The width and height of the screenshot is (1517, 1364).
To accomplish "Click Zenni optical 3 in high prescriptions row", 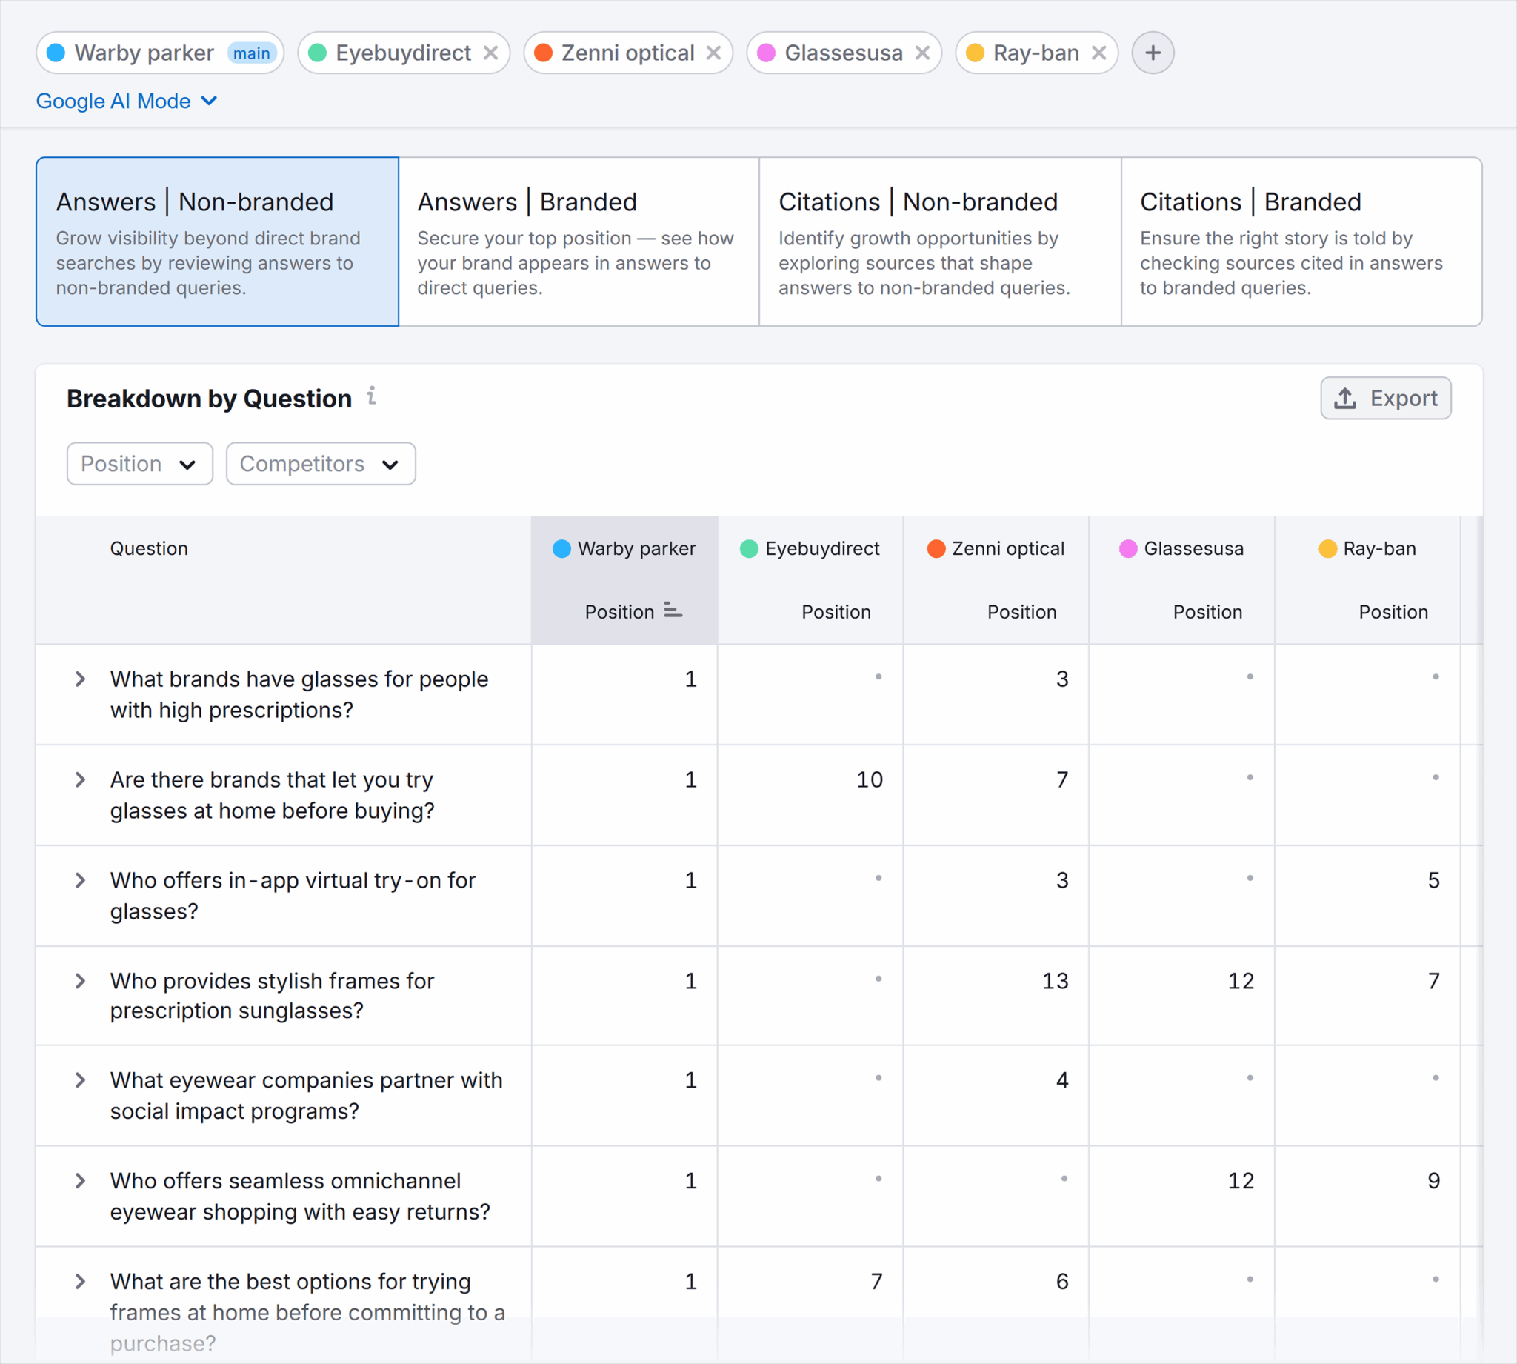I will [x=1062, y=679].
